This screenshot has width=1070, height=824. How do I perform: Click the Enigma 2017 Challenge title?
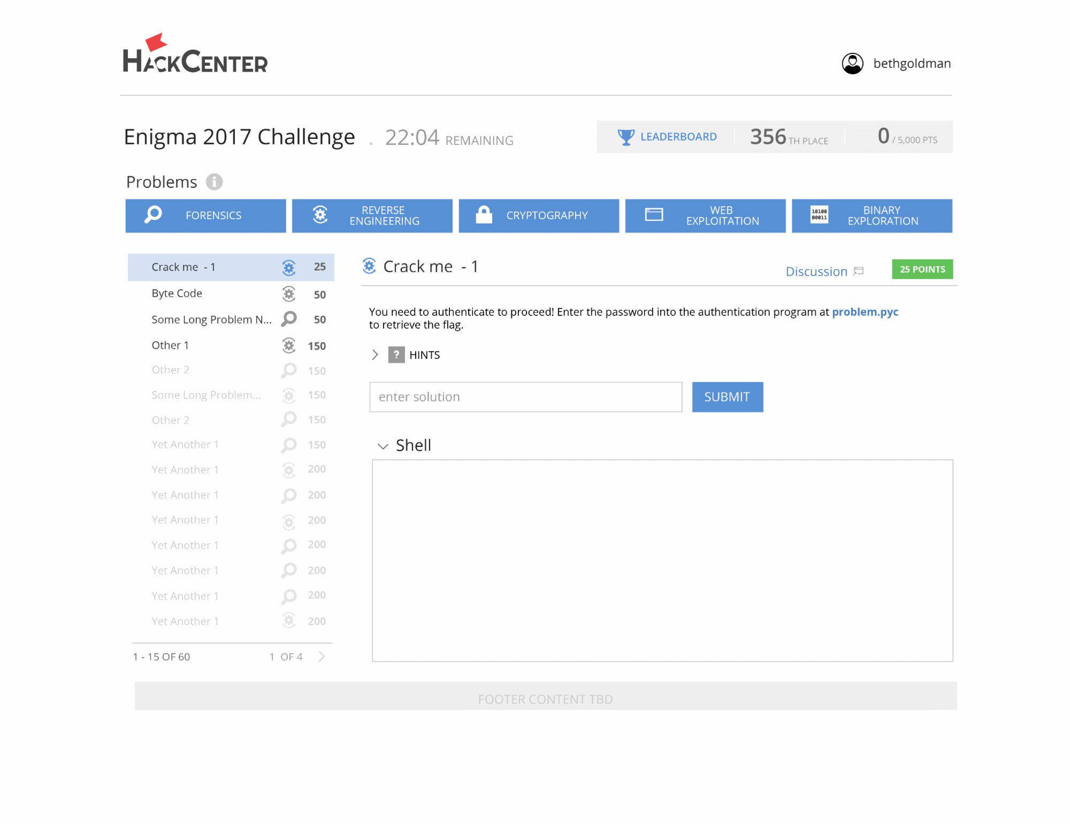[x=239, y=137]
